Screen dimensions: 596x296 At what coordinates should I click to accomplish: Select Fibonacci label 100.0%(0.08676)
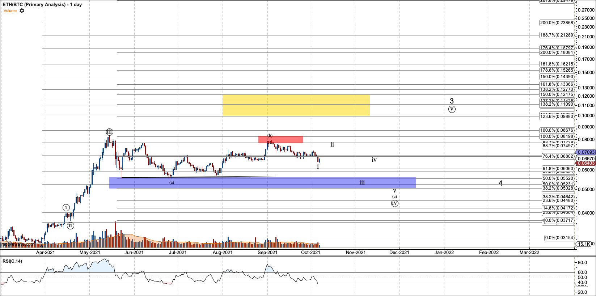click(x=557, y=130)
